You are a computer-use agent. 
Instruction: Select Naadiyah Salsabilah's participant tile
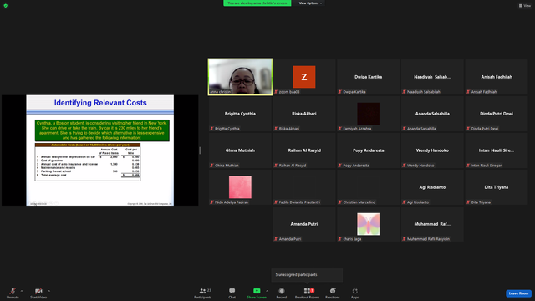pos(432,77)
